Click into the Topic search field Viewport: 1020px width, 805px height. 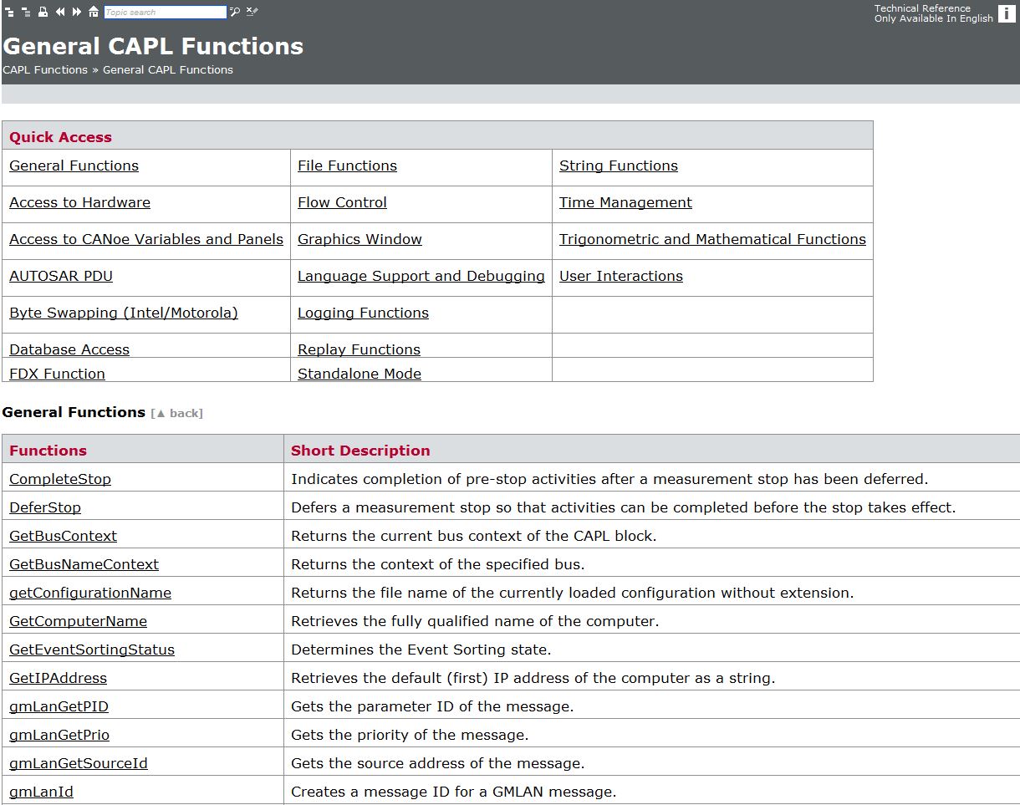165,13
